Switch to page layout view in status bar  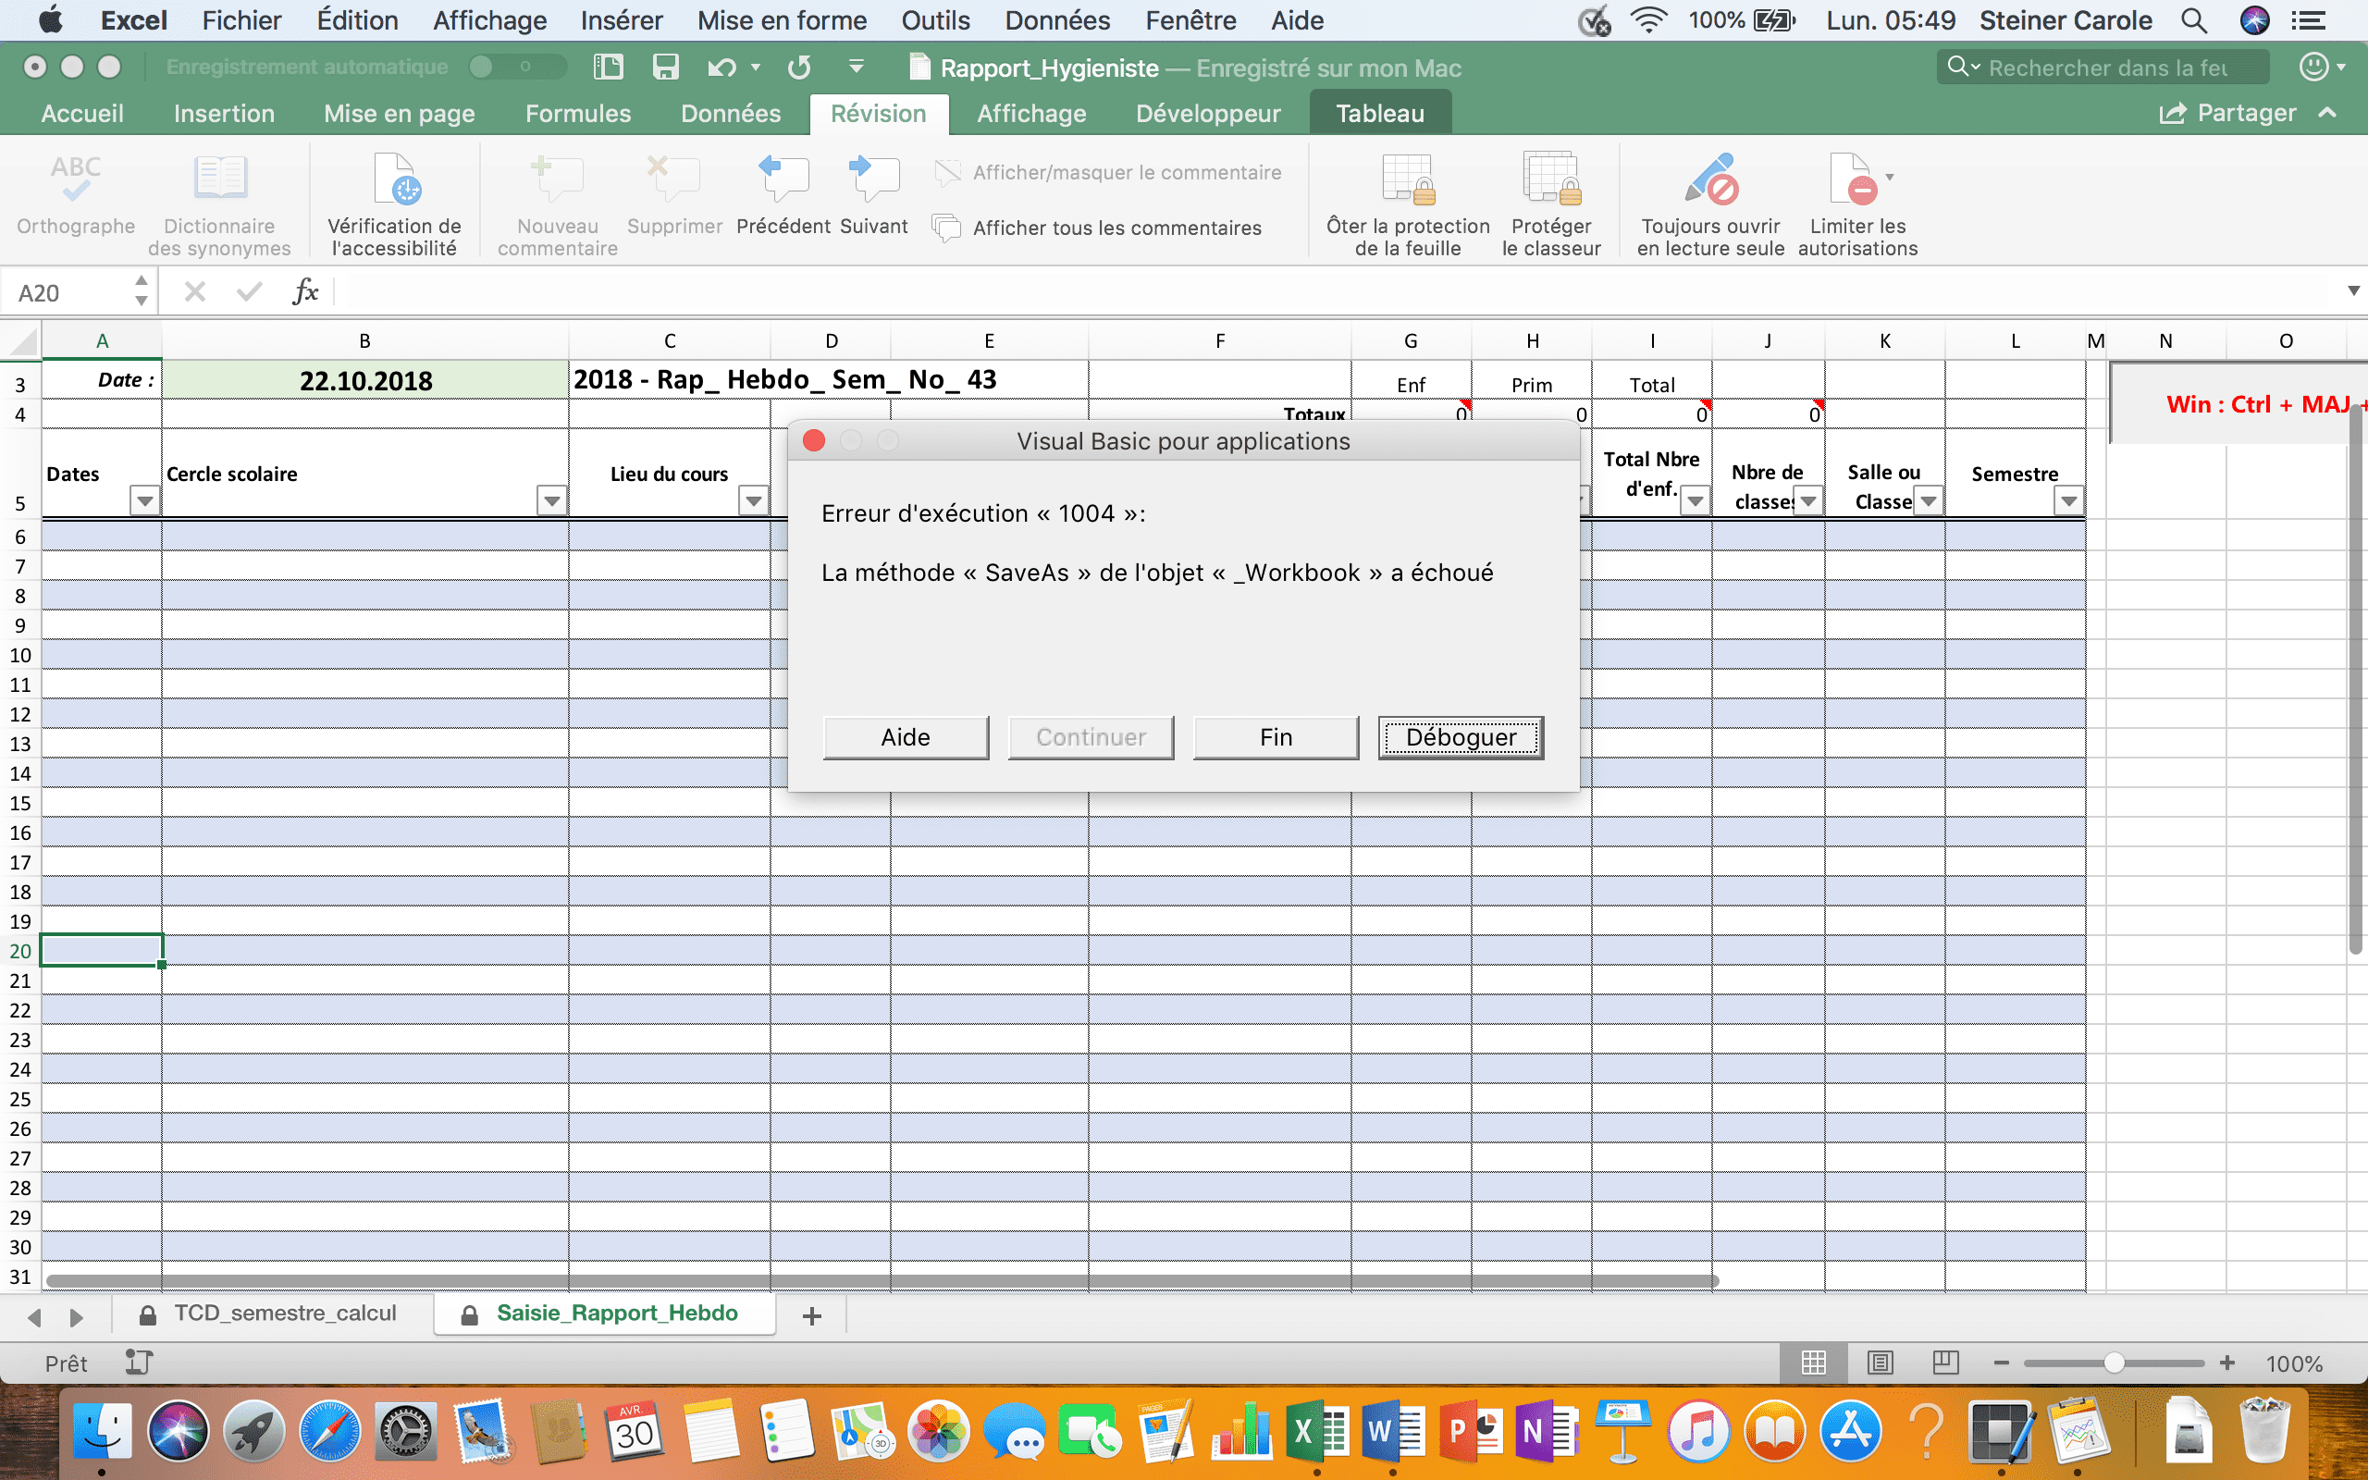click(1880, 1363)
